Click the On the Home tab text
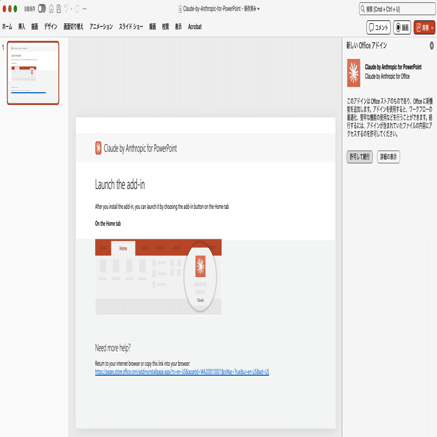The width and height of the screenshot is (437, 437). 108,223
